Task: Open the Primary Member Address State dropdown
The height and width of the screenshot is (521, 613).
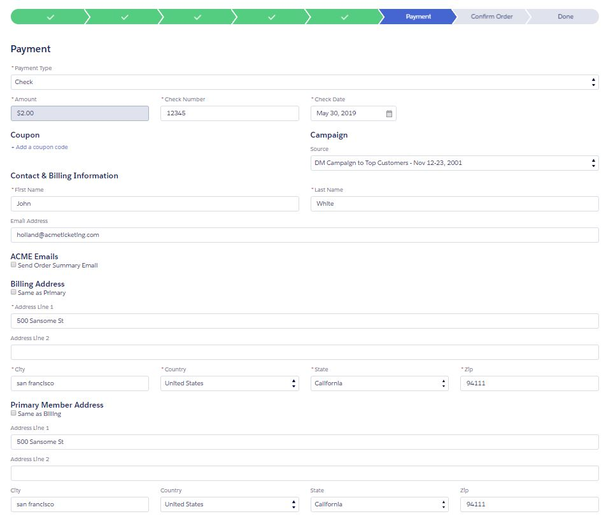Action: pos(444,504)
